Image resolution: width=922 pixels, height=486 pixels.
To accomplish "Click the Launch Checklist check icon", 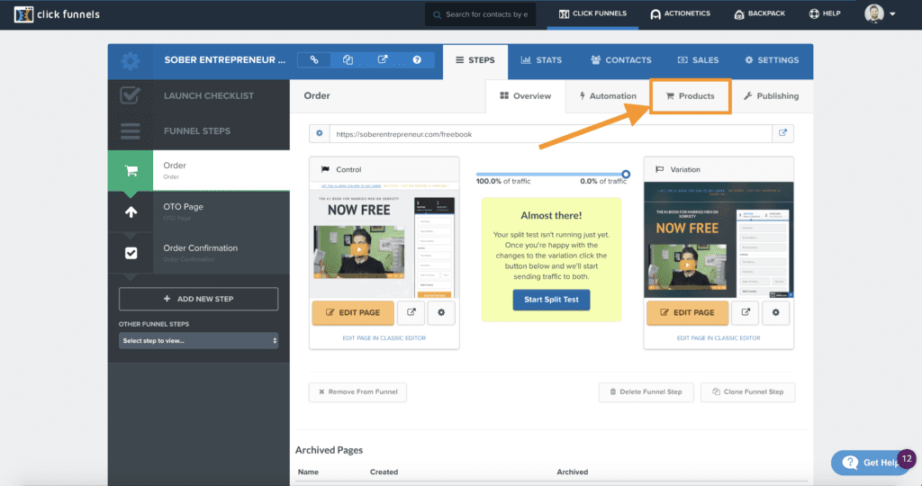I will pyautogui.click(x=130, y=95).
